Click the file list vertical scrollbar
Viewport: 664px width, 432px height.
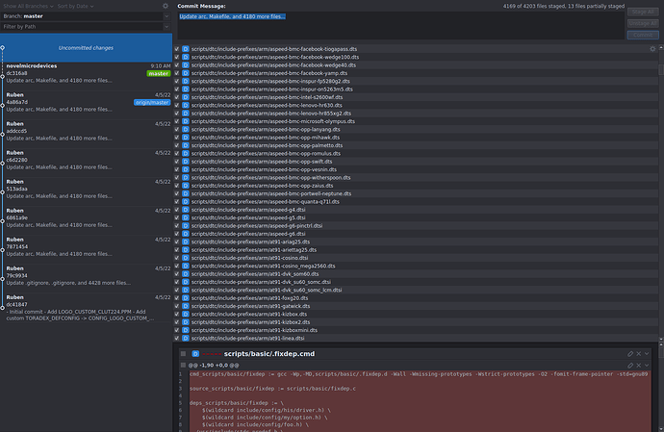(x=661, y=191)
